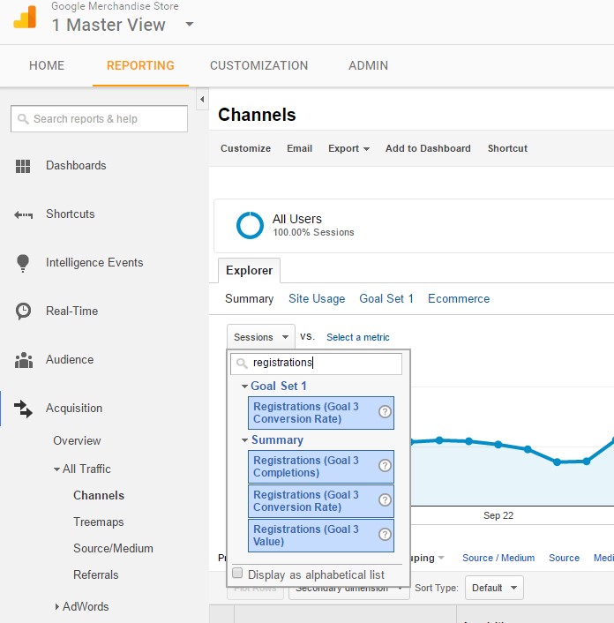Switch to the ADMIN tab
Viewport: 614px width, 623px height.
point(368,65)
